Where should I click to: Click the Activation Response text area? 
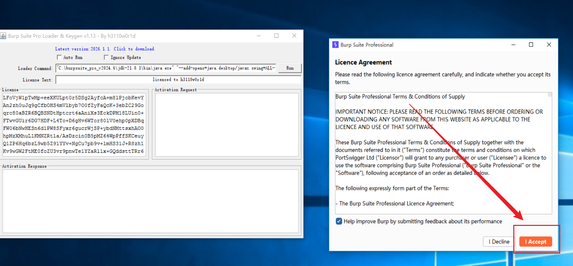pos(150,201)
